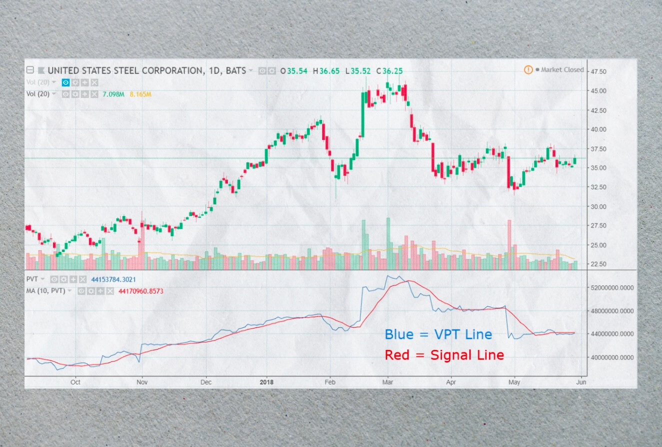Expand the PVT indicator dropdown menu

point(42,279)
